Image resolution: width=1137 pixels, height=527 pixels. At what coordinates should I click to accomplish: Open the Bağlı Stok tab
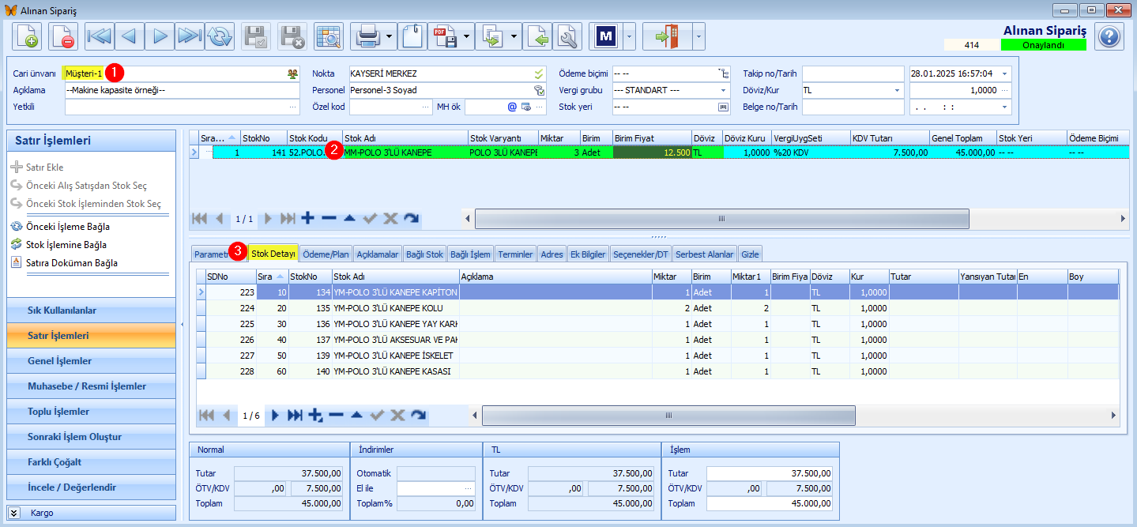[424, 254]
